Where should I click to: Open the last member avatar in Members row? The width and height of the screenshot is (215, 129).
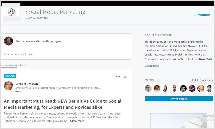[x=210, y=88]
